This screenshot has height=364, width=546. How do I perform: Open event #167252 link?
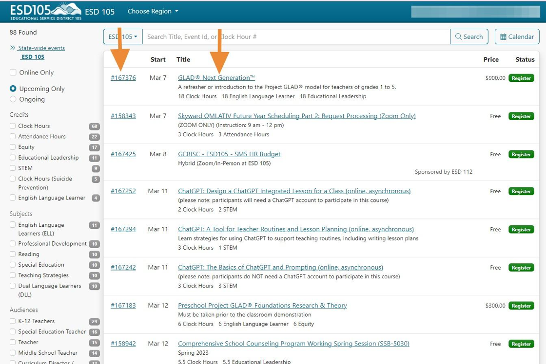coord(123,191)
